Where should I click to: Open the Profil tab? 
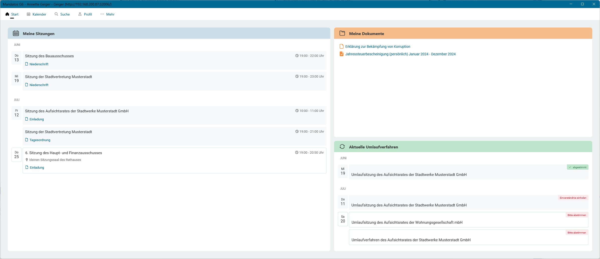pyautogui.click(x=85, y=14)
